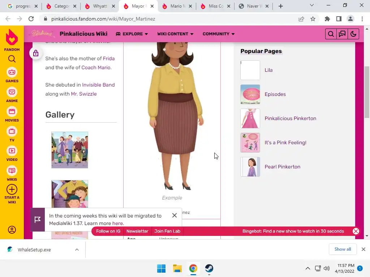Switch to the Naver W tab
This screenshot has width=370, height=277.
254,6
